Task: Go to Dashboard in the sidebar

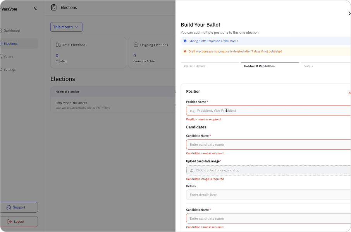Action: coord(12,31)
